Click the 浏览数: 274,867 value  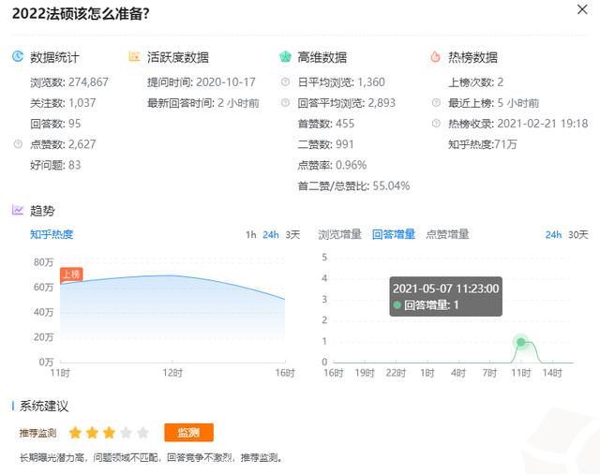pos(69,82)
